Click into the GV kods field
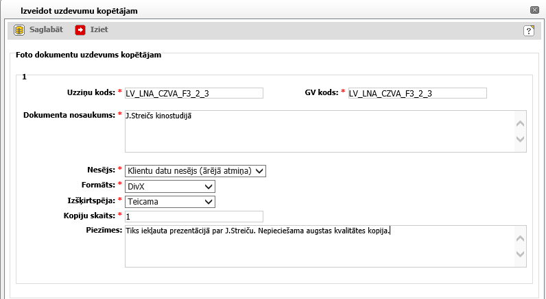 point(417,93)
